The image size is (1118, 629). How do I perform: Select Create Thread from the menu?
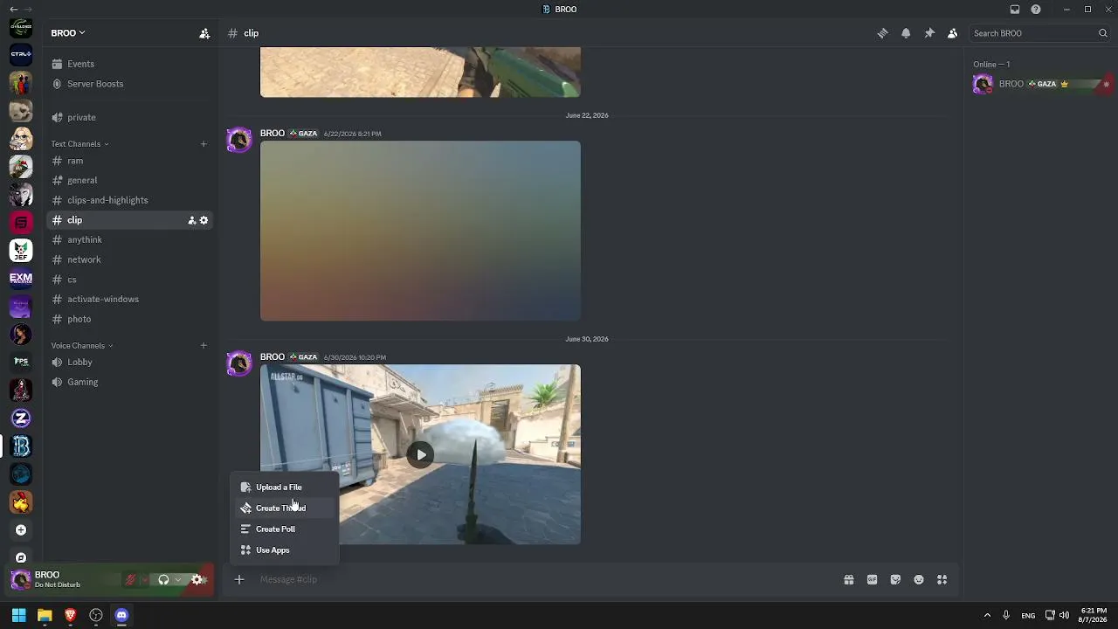click(x=284, y=508)
